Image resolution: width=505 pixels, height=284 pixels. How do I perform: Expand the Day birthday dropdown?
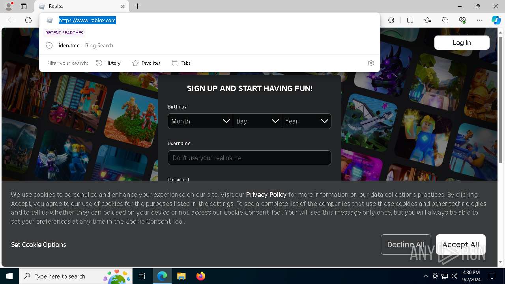pos(257,121)
